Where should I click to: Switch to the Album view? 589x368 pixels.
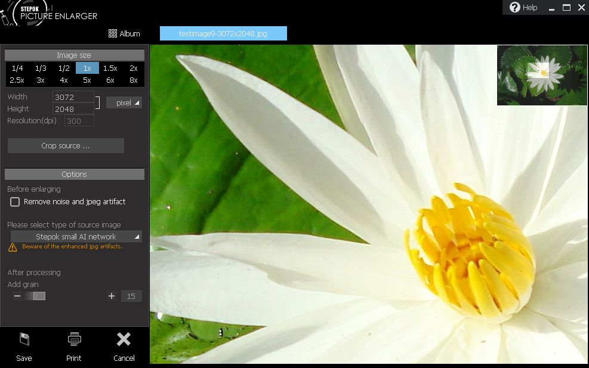(x=124, y=33)
